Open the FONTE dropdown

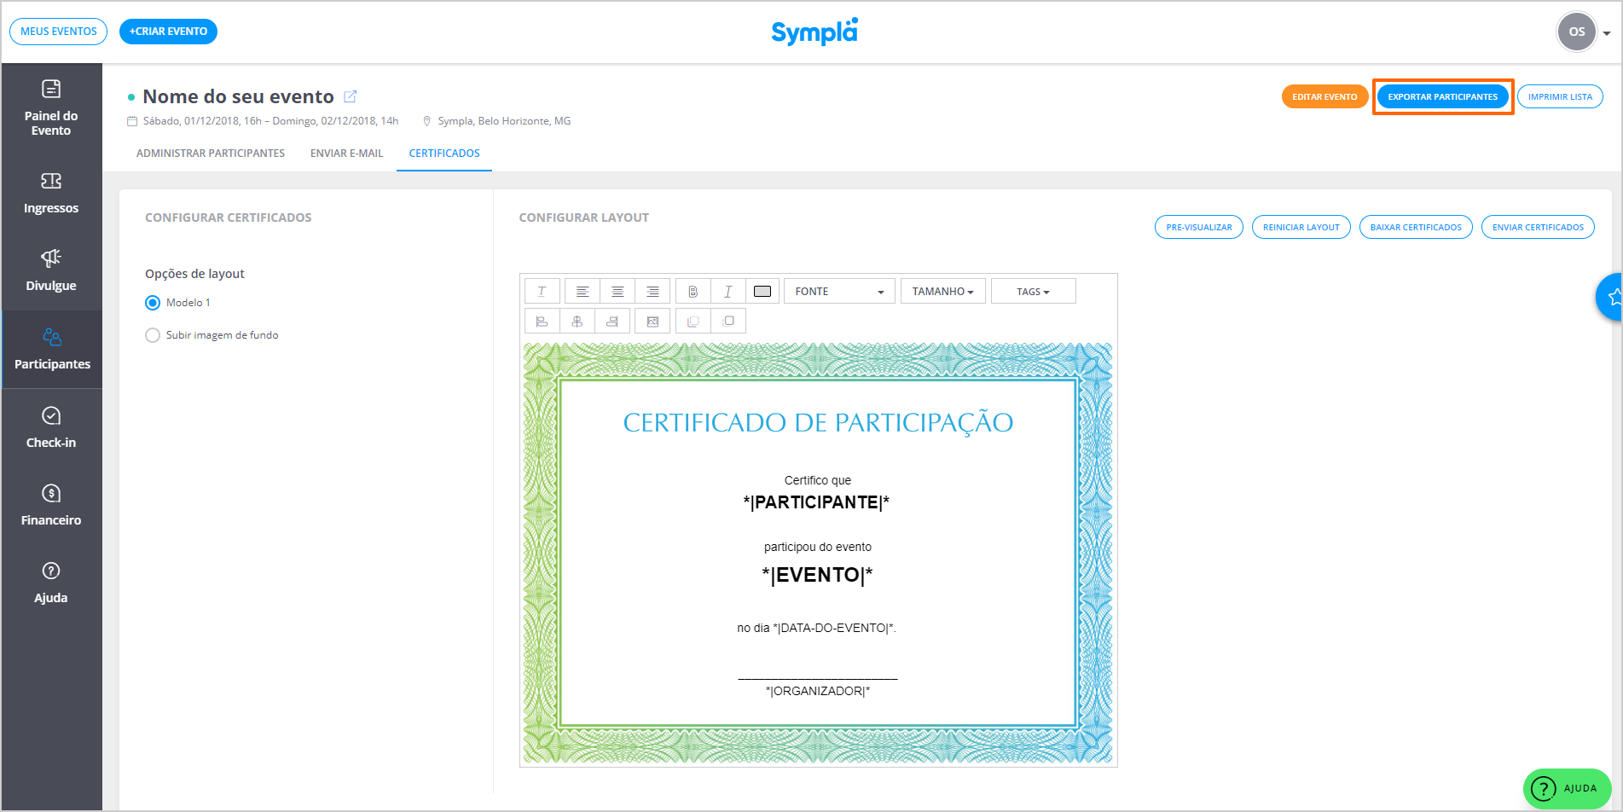[x=839, y=292]
